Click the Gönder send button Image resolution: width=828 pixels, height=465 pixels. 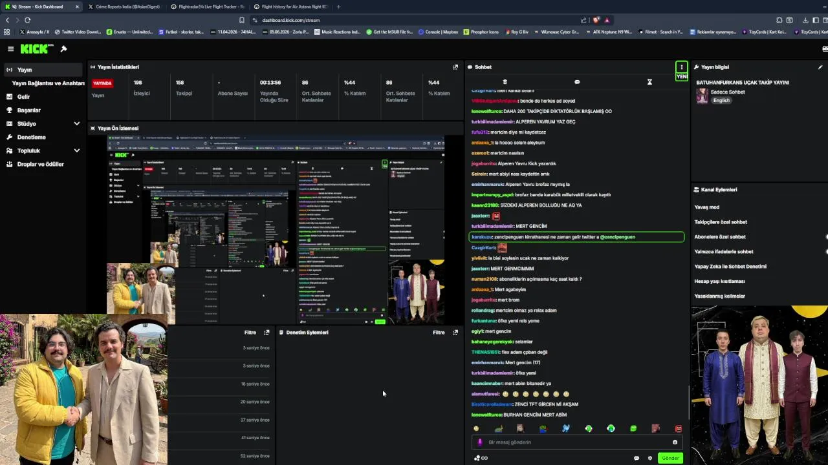pyautogui.click(x=670, y=458)
